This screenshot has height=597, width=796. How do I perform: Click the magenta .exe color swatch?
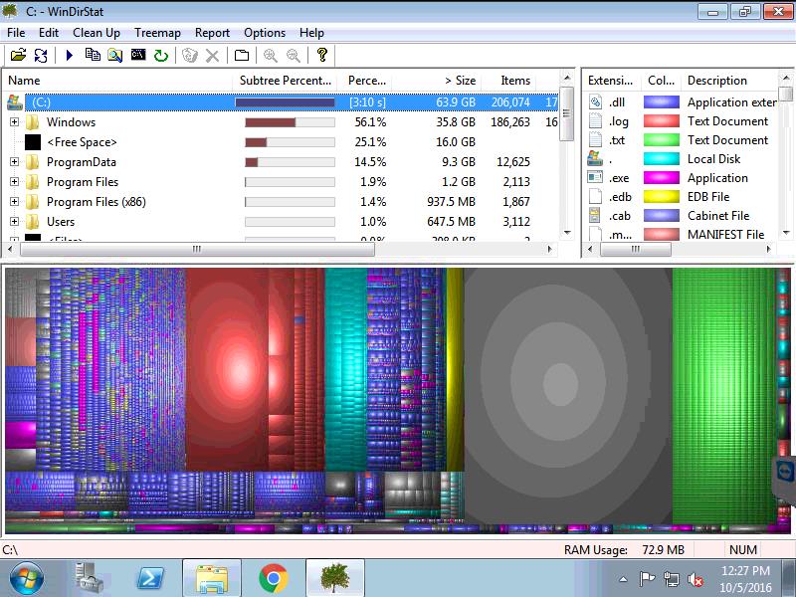[x=662, y=178]
